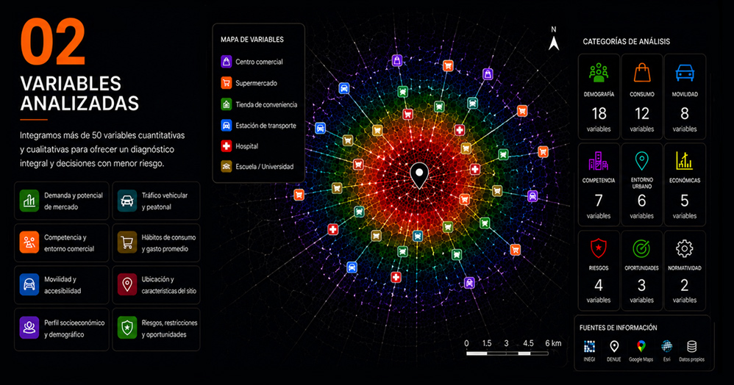Click the Perfil socioeconómico y demográfico icon

pyautogui.click(x=29, y=328)
